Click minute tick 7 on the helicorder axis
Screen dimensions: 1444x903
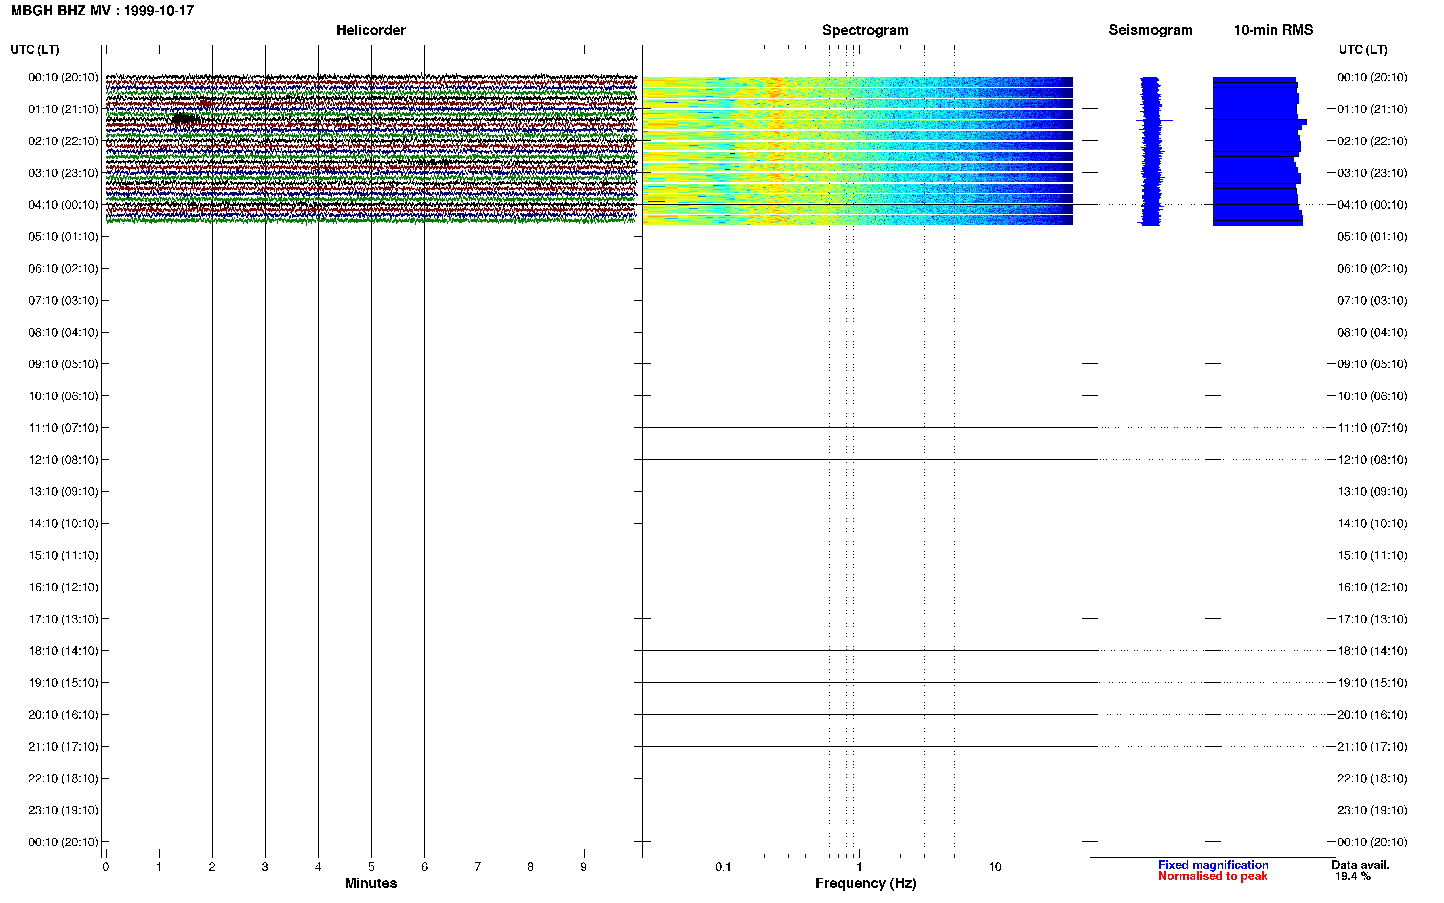[x=478, y=866]
